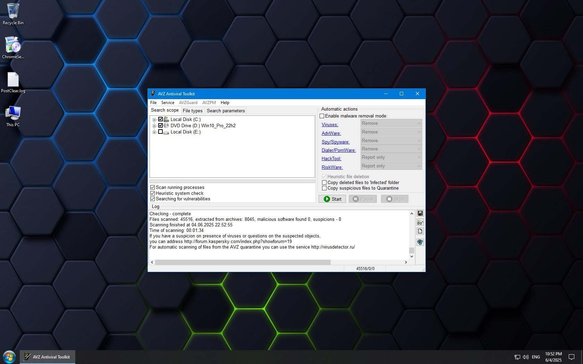Open the volume icon in system tray
The width and height of the screenshot is (583, 364).
(525, 357)
